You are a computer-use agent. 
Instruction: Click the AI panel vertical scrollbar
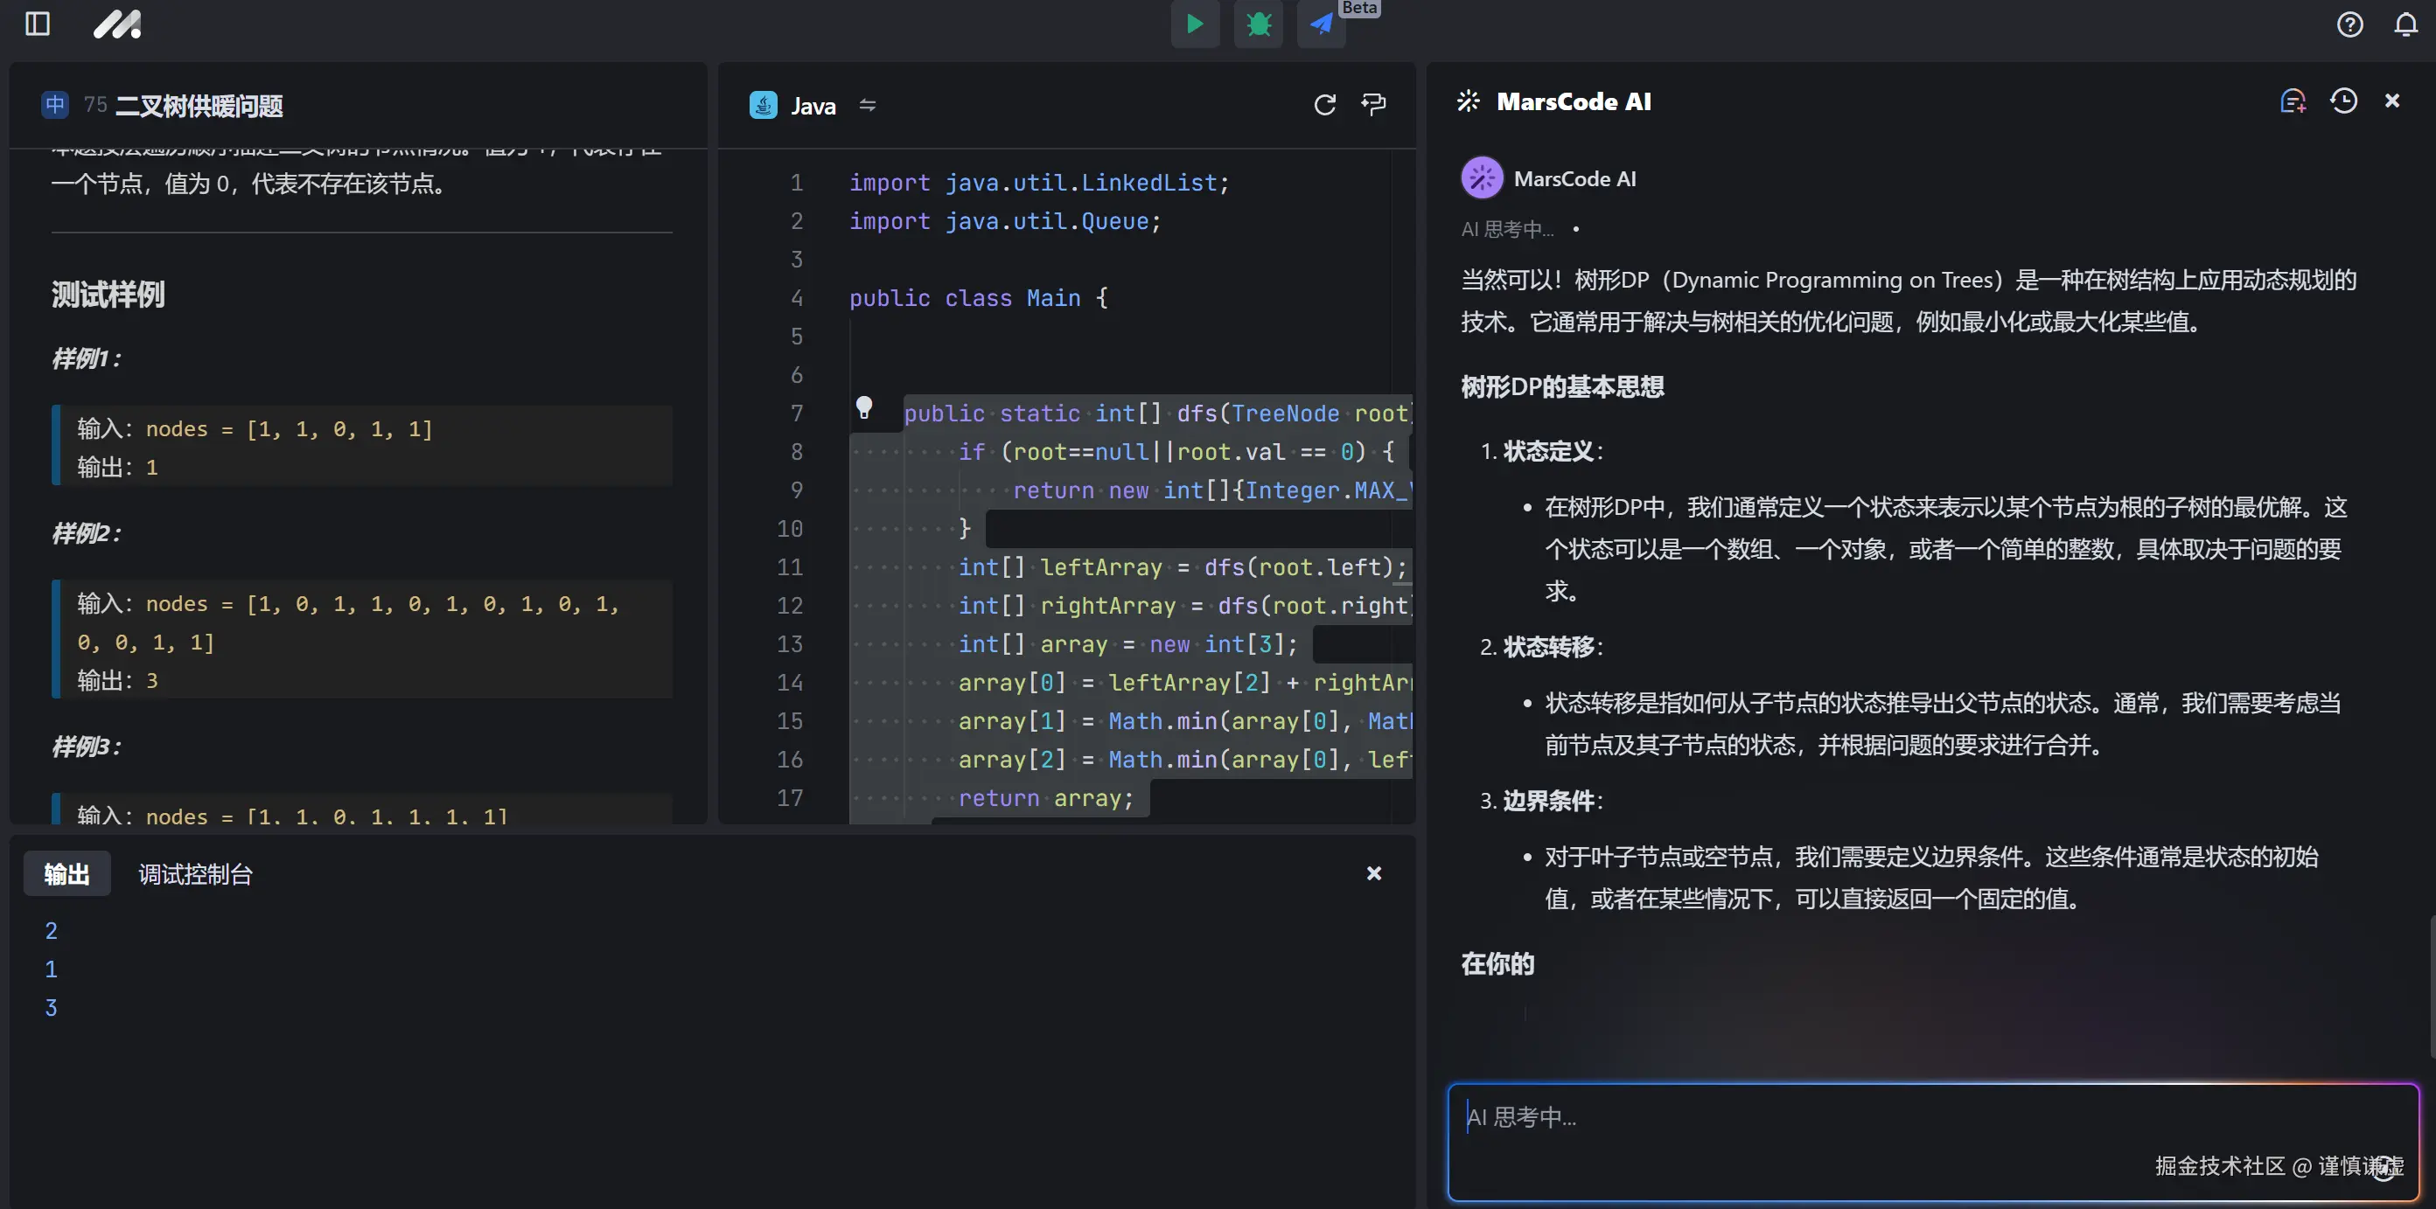[x=2431, y=983]
